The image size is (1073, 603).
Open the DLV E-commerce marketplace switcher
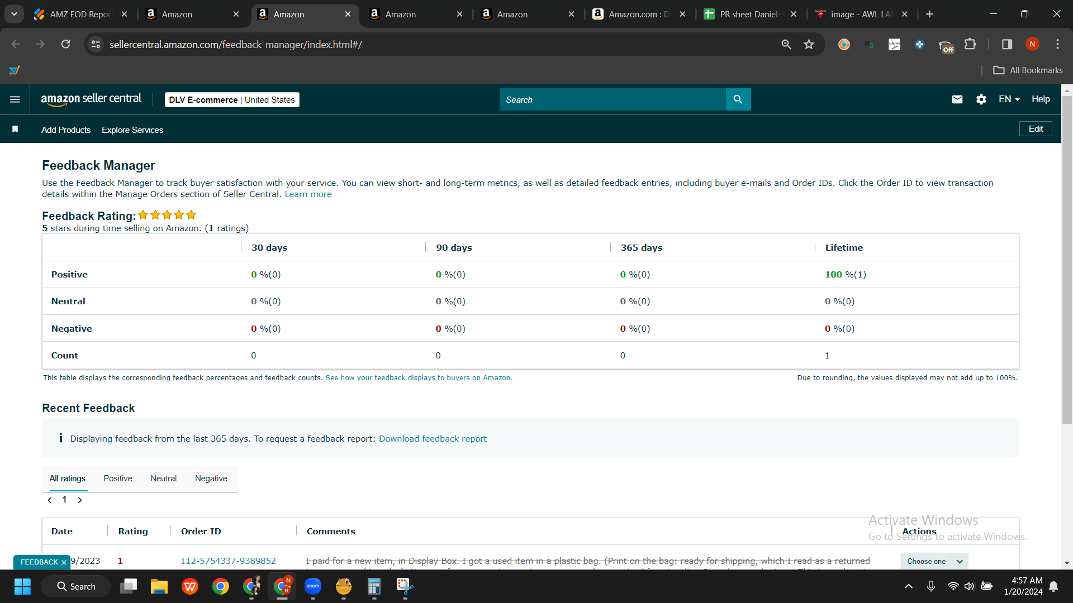point(232,100)
